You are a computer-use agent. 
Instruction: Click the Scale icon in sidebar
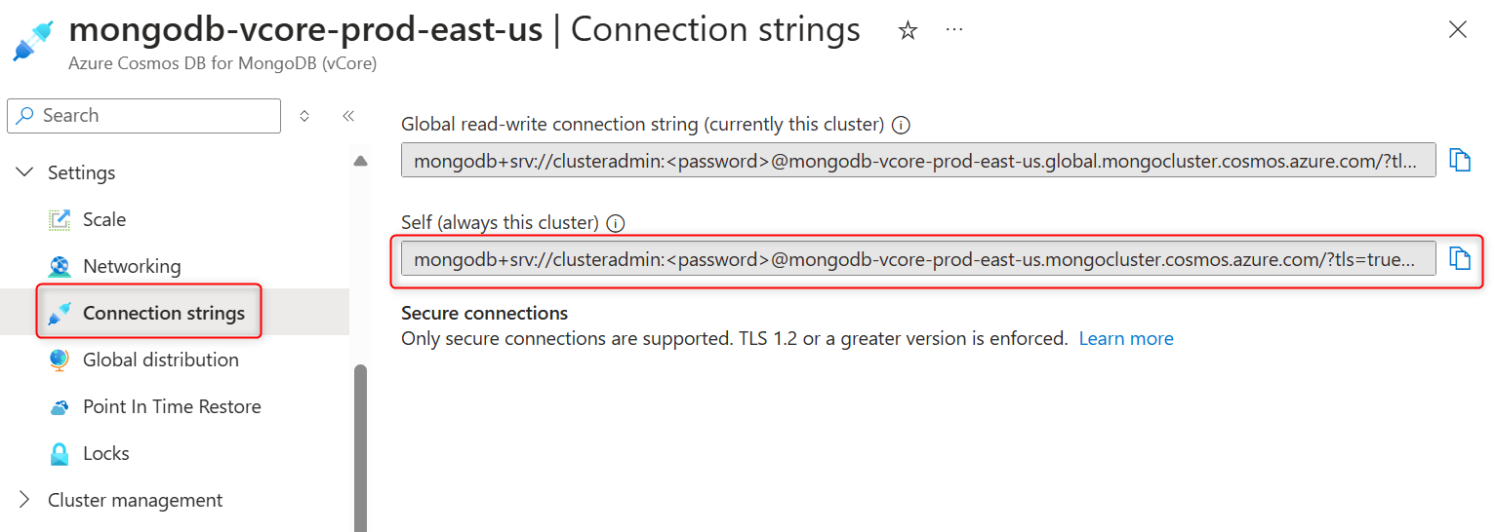pyautogui.click(x=60, y=220)
